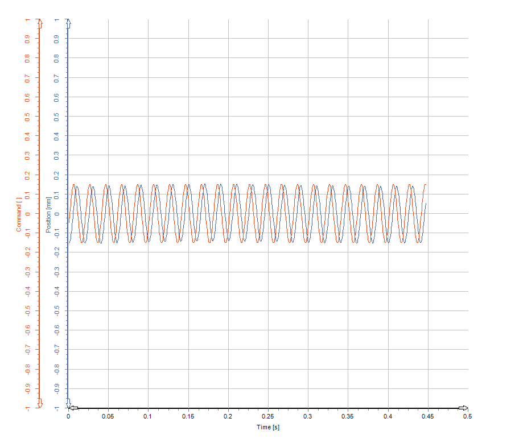The image size is (519, 439).
Task: Click the blue down arrow on Position axis
Action: [x=68, y=404]
